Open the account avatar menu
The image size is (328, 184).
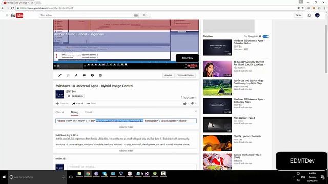pyautogui.click(x=317, y=15)
